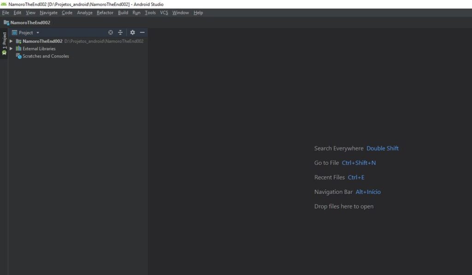The width and height of the screenshot is (472, 275).
Task: Expand the NamoroTheEnd002 tree node arrow
Action: 11,41
